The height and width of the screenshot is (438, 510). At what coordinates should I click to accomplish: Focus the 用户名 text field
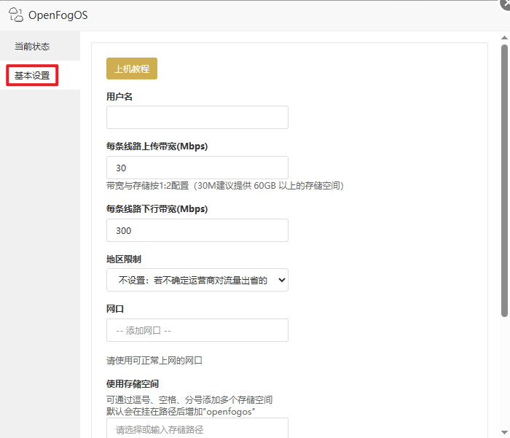[197, 117]
